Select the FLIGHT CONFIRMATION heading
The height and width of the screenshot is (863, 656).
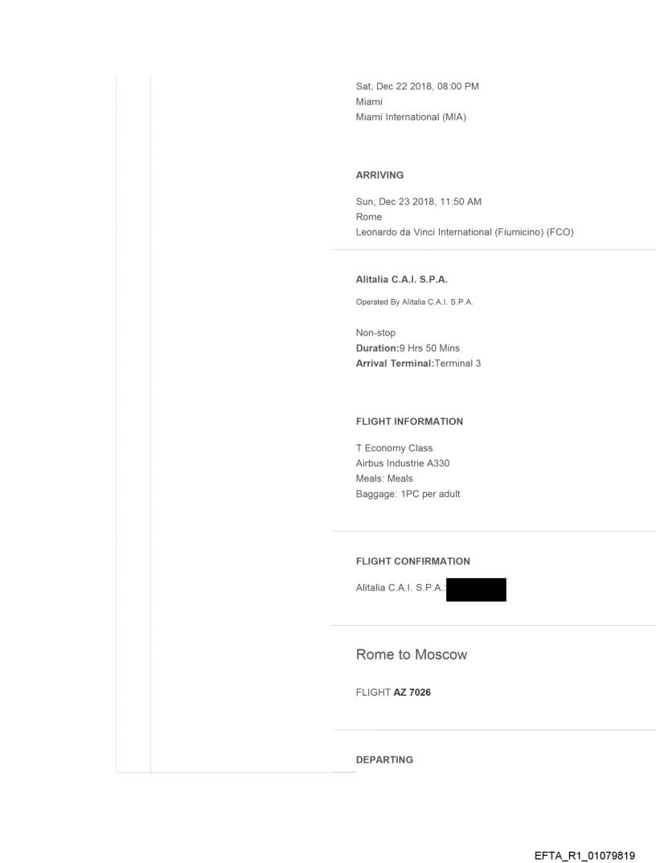(412, 561)
